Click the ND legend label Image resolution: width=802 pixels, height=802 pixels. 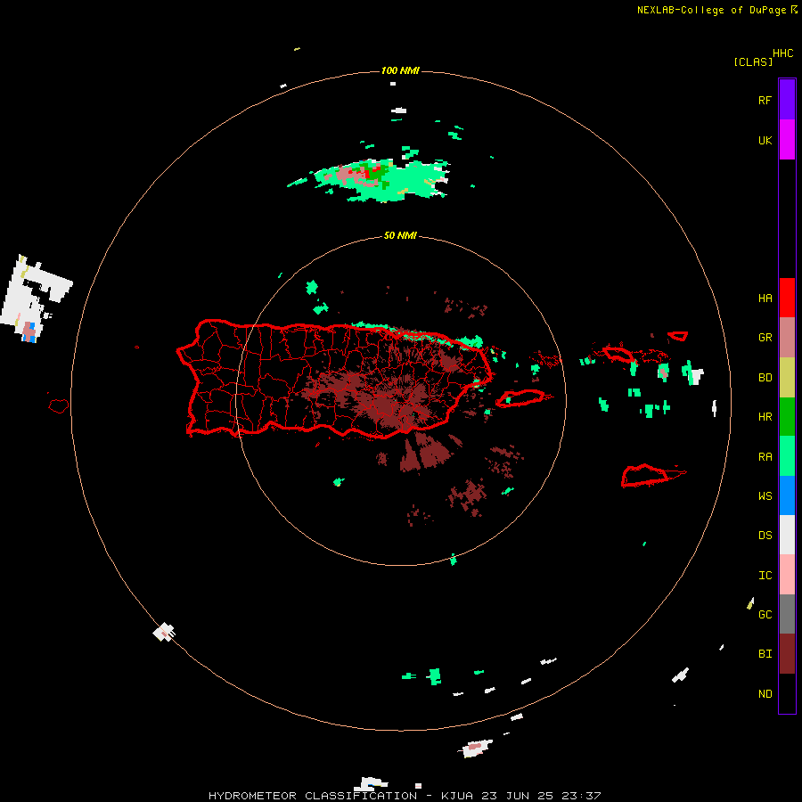point(765,694)
